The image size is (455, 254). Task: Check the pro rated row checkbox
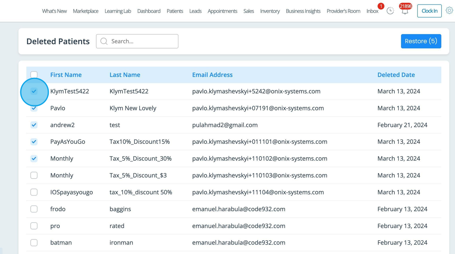[34, 226]
